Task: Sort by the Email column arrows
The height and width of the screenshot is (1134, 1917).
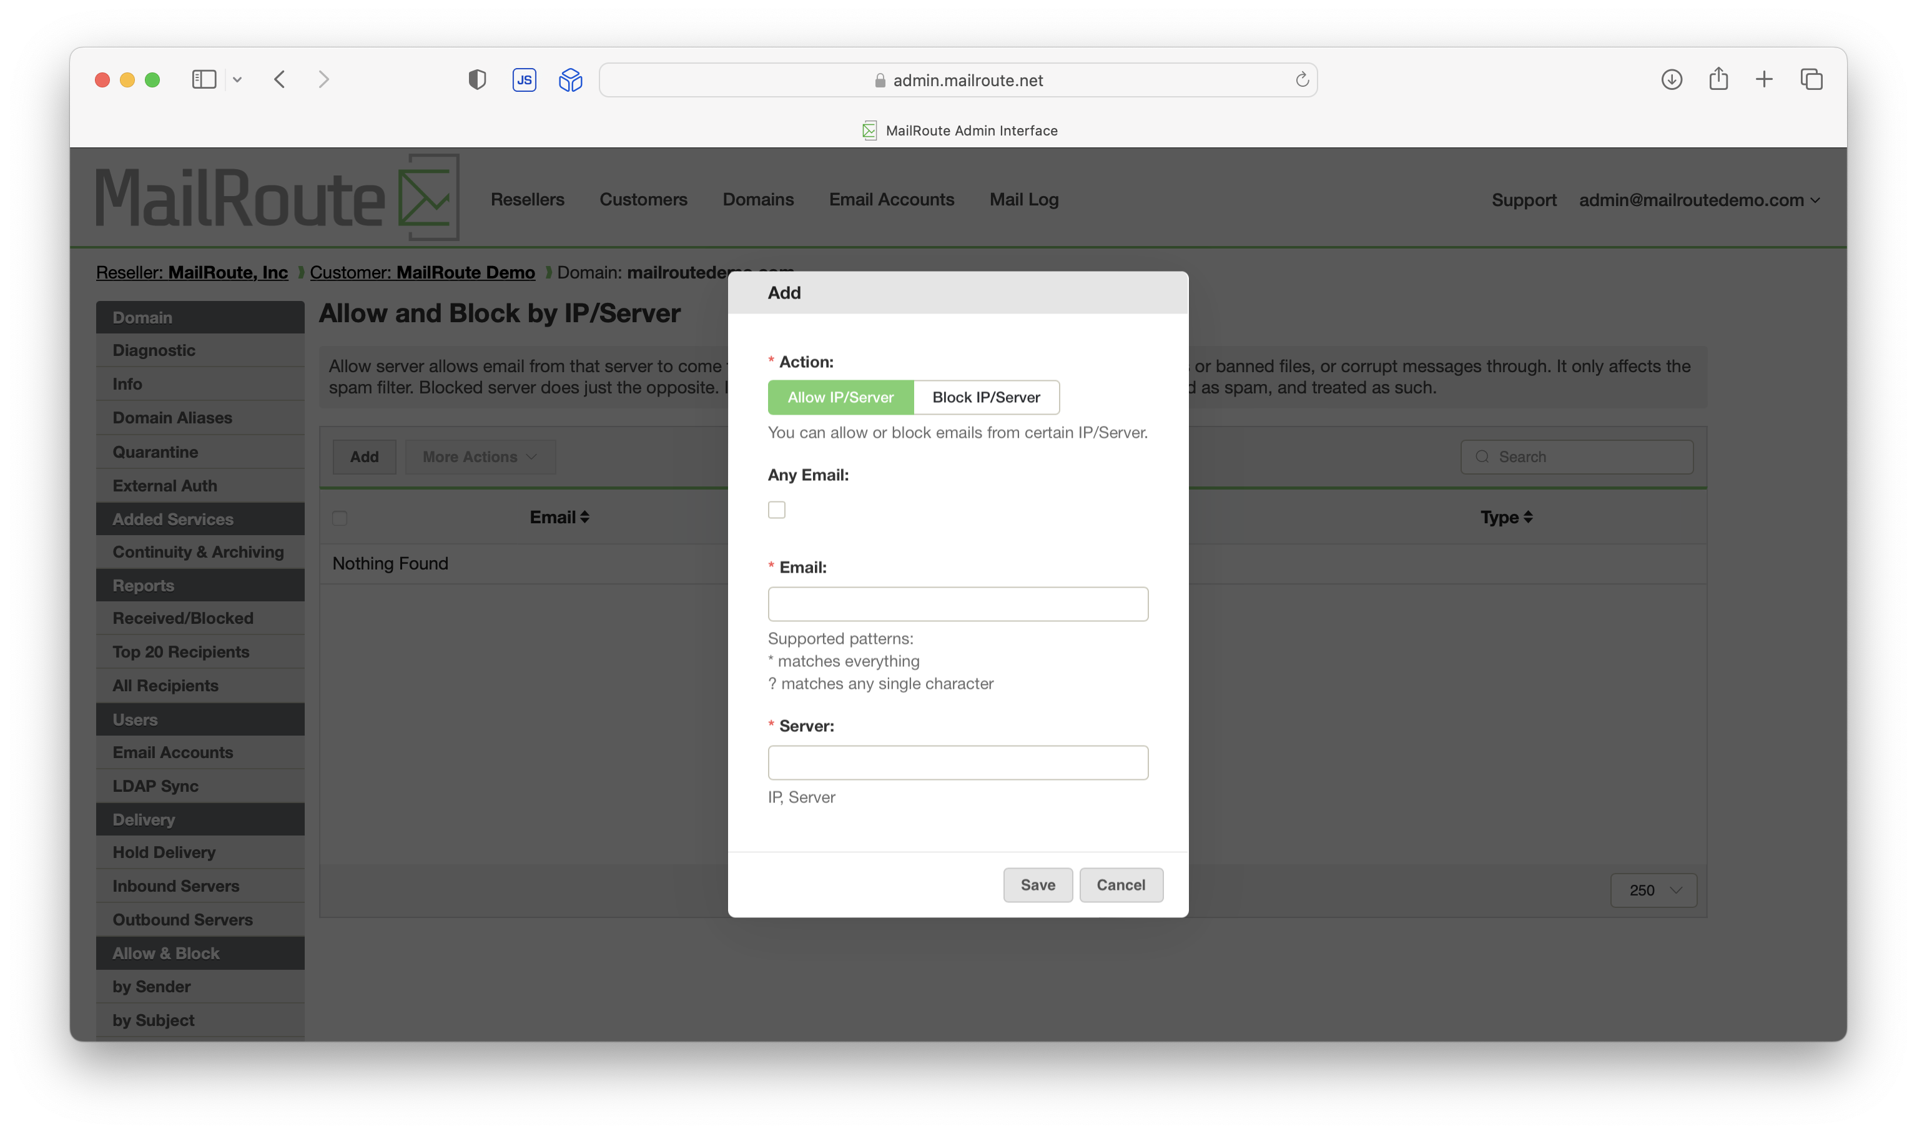Action: pos(584,517)
